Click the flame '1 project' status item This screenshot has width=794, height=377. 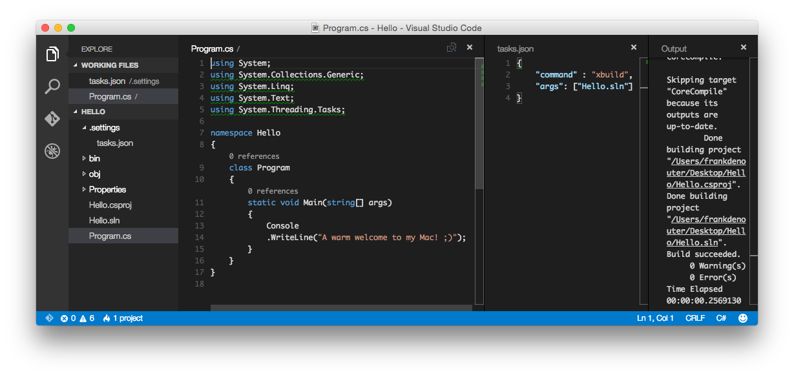123,318
